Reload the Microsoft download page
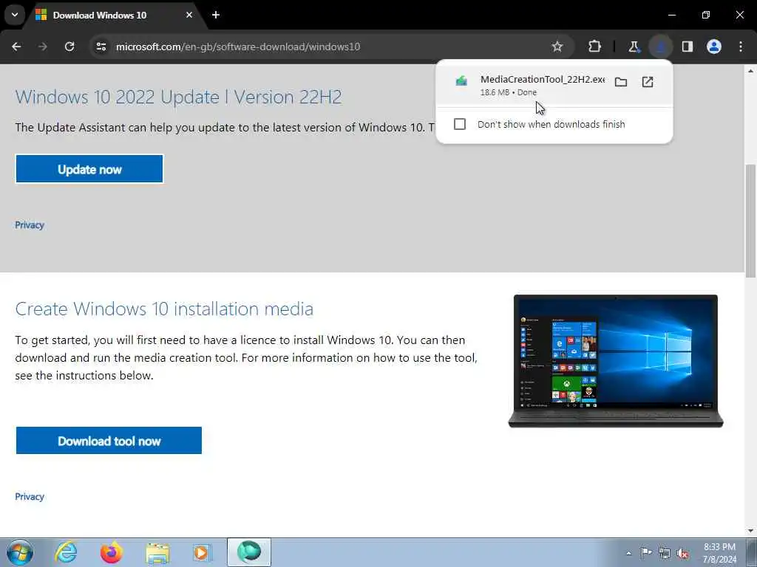This screenshot has width=757, height=567. 69,47
